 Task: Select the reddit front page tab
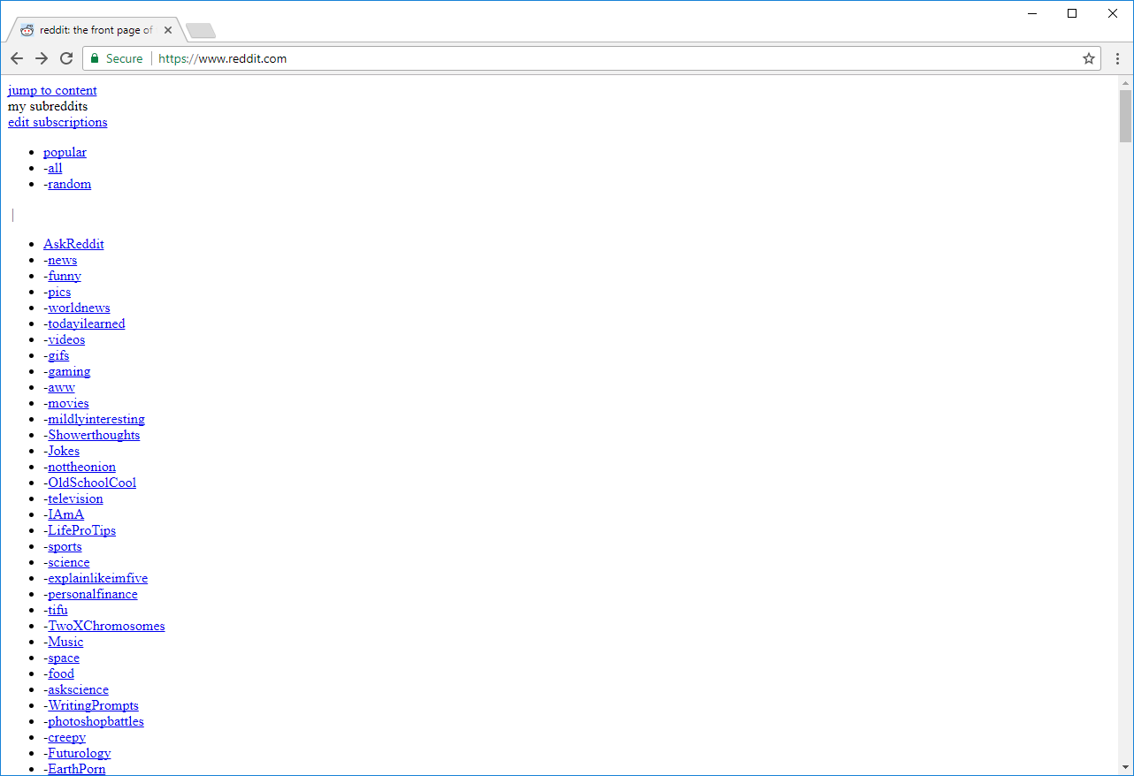[x=95, y=30]
